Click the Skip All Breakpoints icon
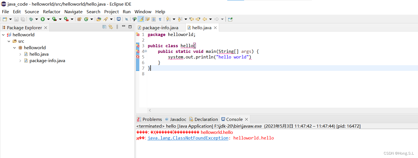This screenshot has height=158, width=418. coord(126,19)
